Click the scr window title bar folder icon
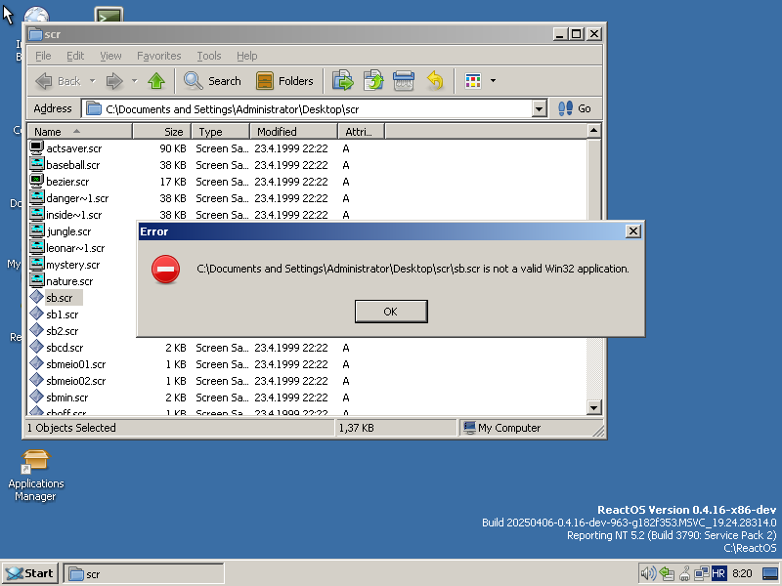Screen dimensions: 782x586 pos(35,34)
